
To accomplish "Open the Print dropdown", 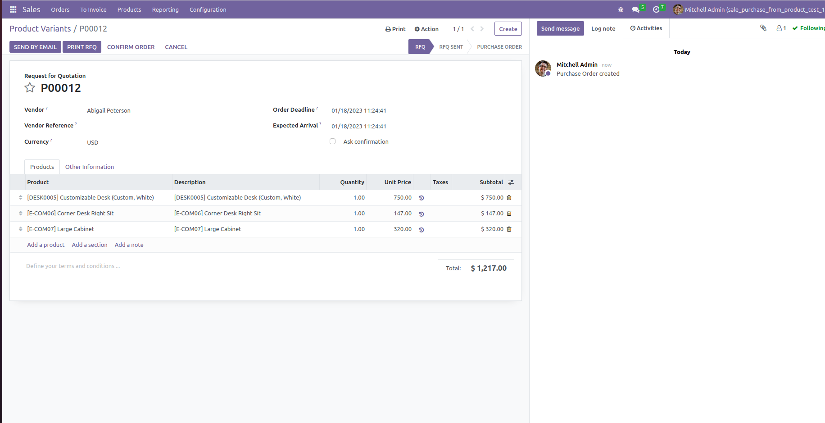I will coord(395,29).
